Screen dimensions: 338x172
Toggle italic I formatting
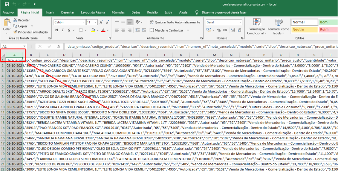(x=63, y=30)
